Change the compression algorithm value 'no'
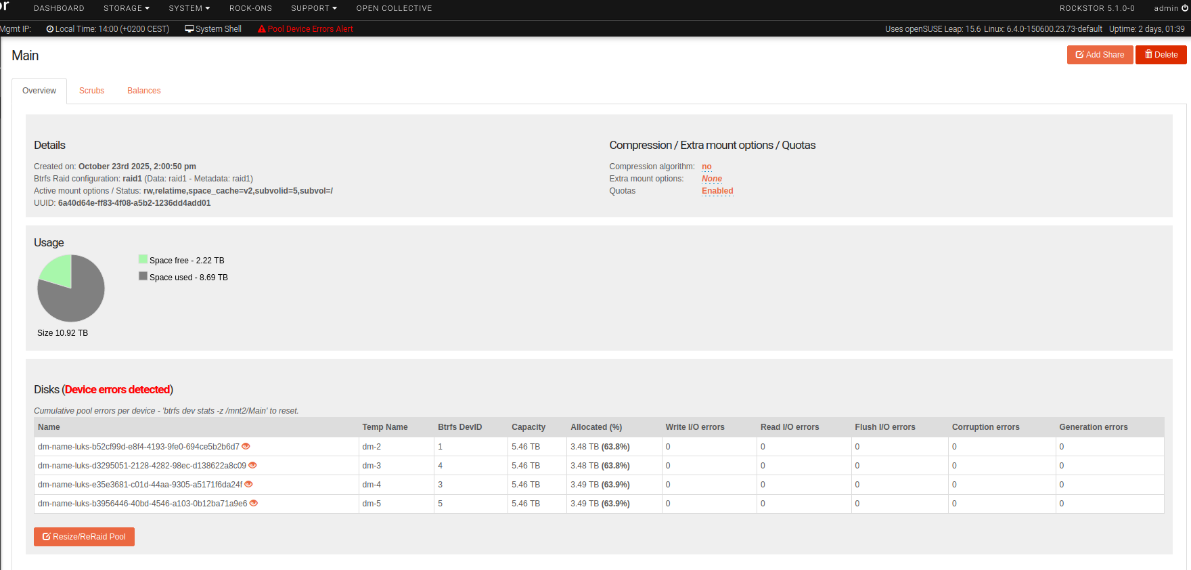Screen dimensions: 1191x570 (x=706, y=167)
